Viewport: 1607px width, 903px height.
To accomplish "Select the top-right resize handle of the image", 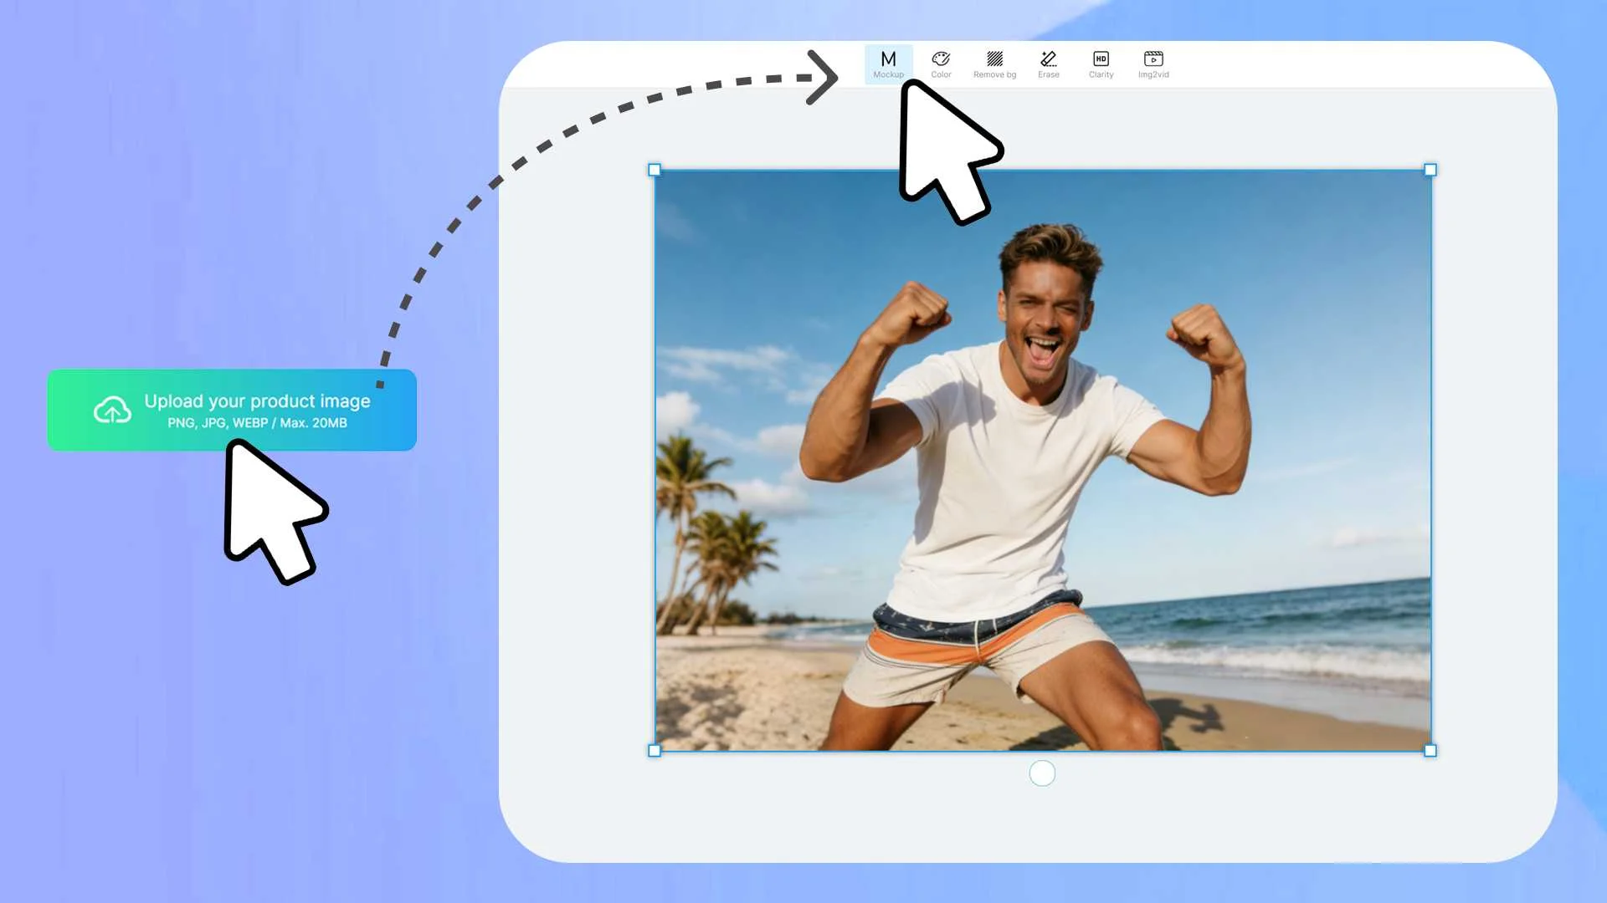I will click(x=1430, y=170).
